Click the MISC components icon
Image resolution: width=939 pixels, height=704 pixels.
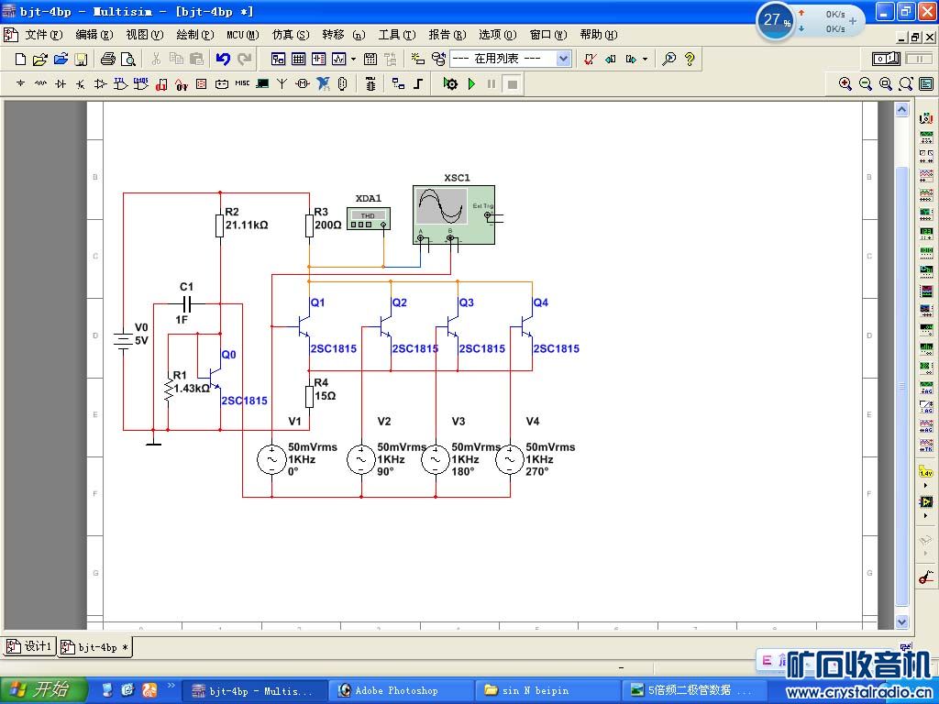242,84
